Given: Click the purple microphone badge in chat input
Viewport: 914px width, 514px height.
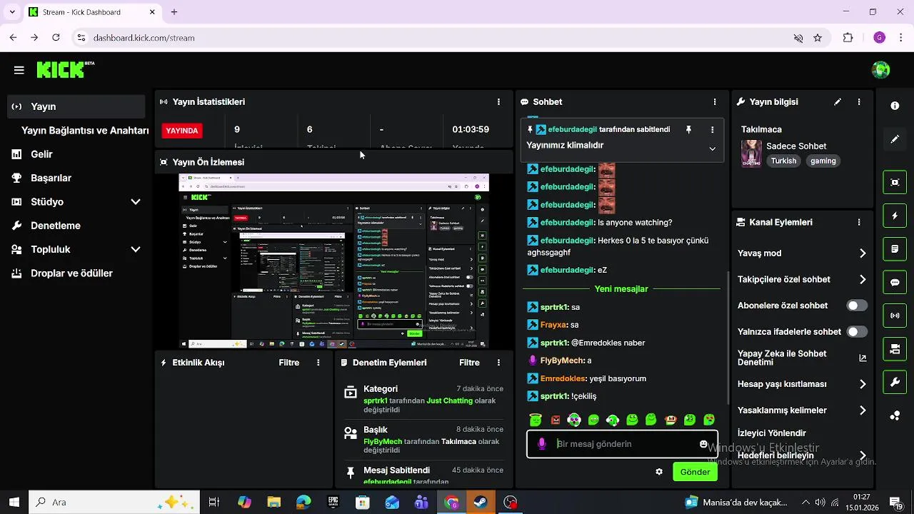Looking at the screenshot, I should [542, 444].
